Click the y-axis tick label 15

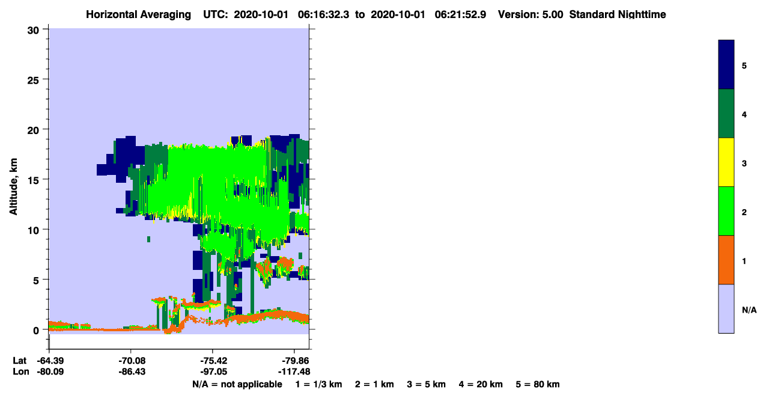click(x=34, y=180)
